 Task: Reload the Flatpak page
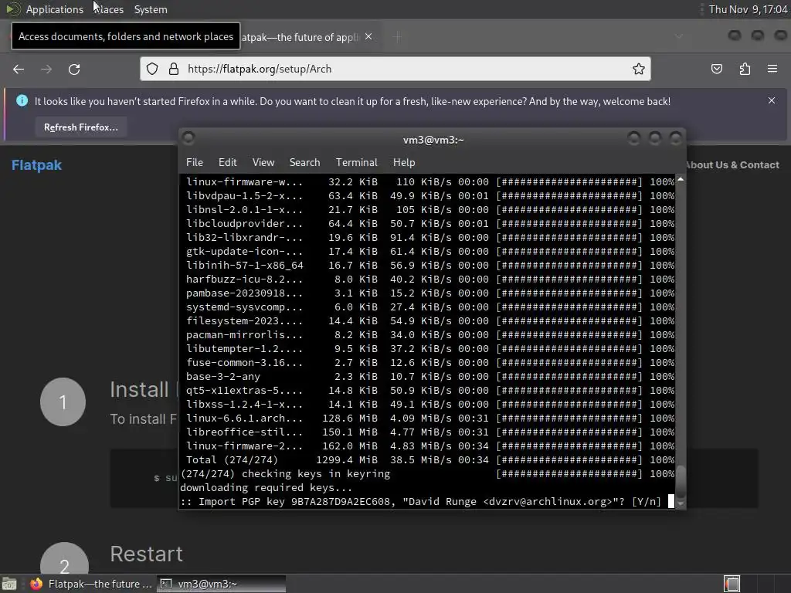(74, 69)
